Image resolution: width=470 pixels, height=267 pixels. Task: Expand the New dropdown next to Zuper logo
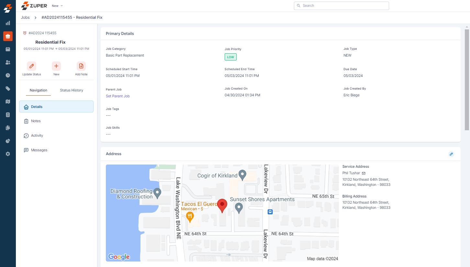point(57,6)
